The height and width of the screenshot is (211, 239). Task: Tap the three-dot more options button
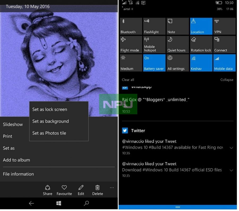(x=112, y=188)
